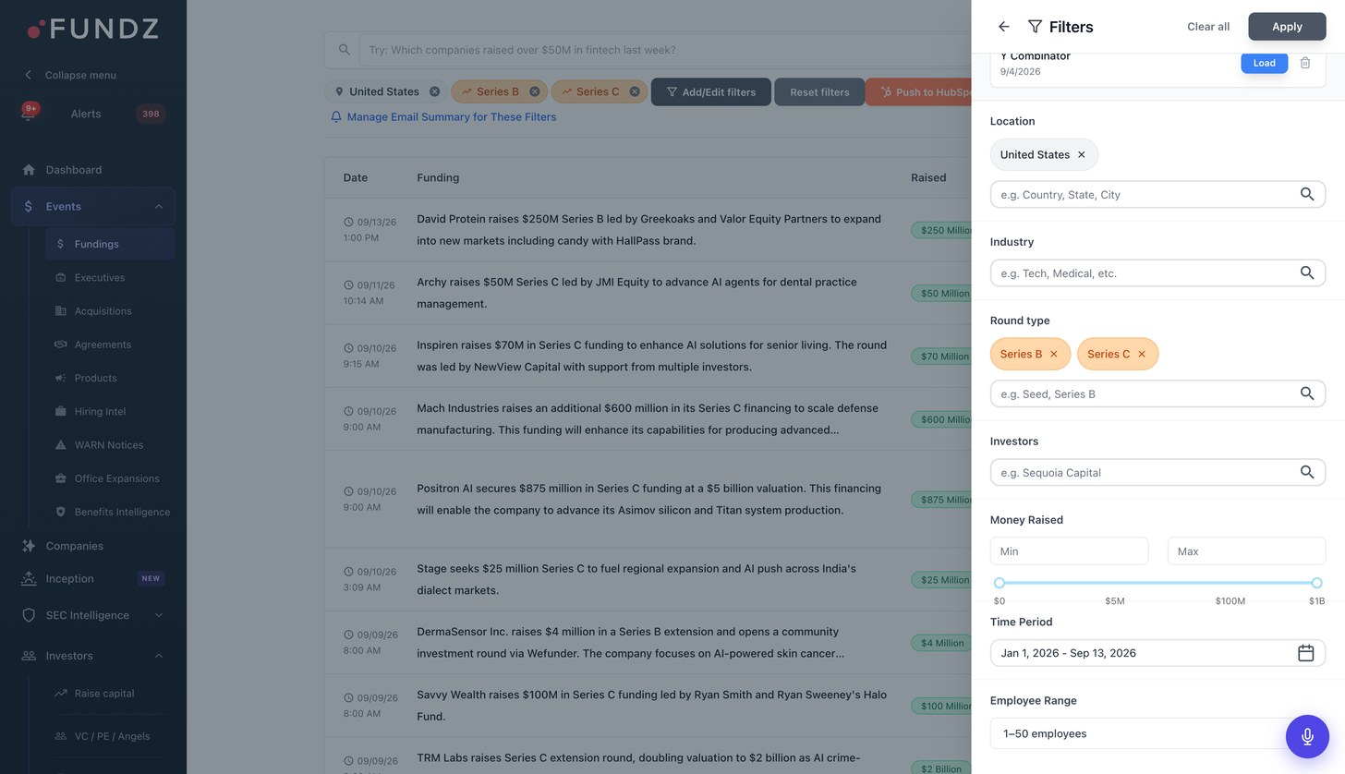Click the Money Raised Min input field
This screenshot has width=1345, height=774.
[x=1069, y=551]
